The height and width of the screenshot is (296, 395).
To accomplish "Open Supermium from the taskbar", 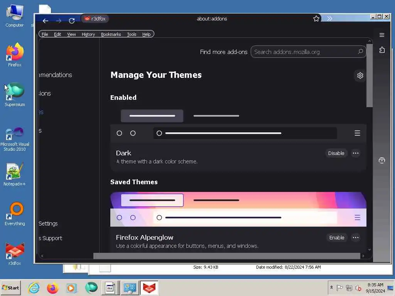I will click(91, 288).
